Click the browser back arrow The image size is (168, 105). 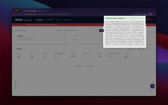[14, 14]
